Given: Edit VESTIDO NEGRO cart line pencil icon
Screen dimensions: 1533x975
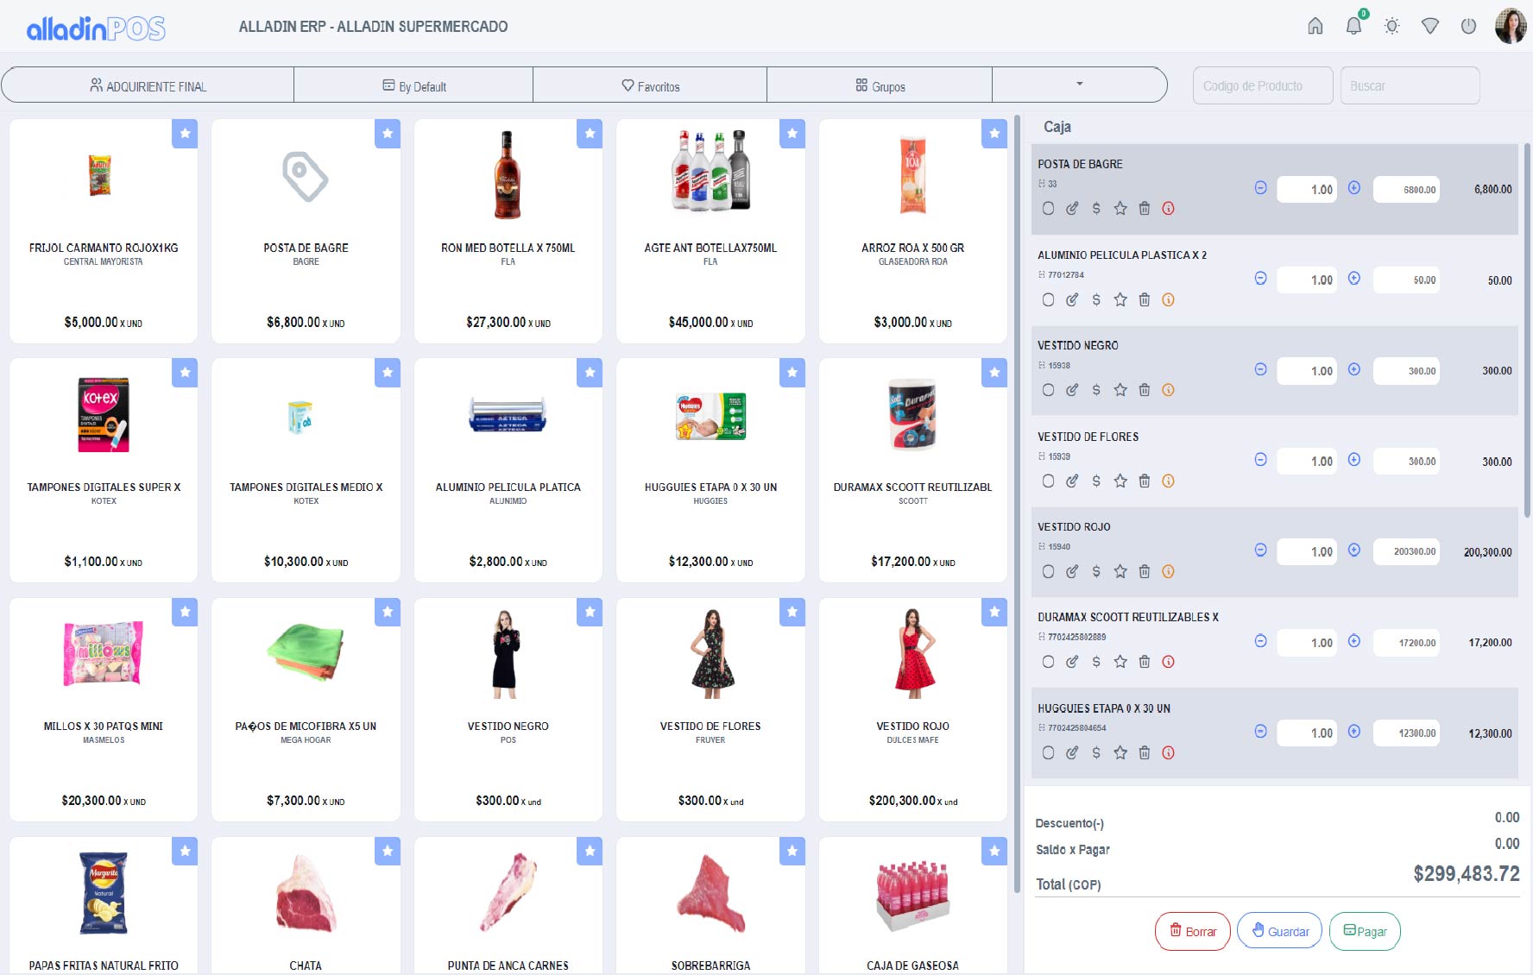Looking at the screenshot, I should click(1072, 390).
